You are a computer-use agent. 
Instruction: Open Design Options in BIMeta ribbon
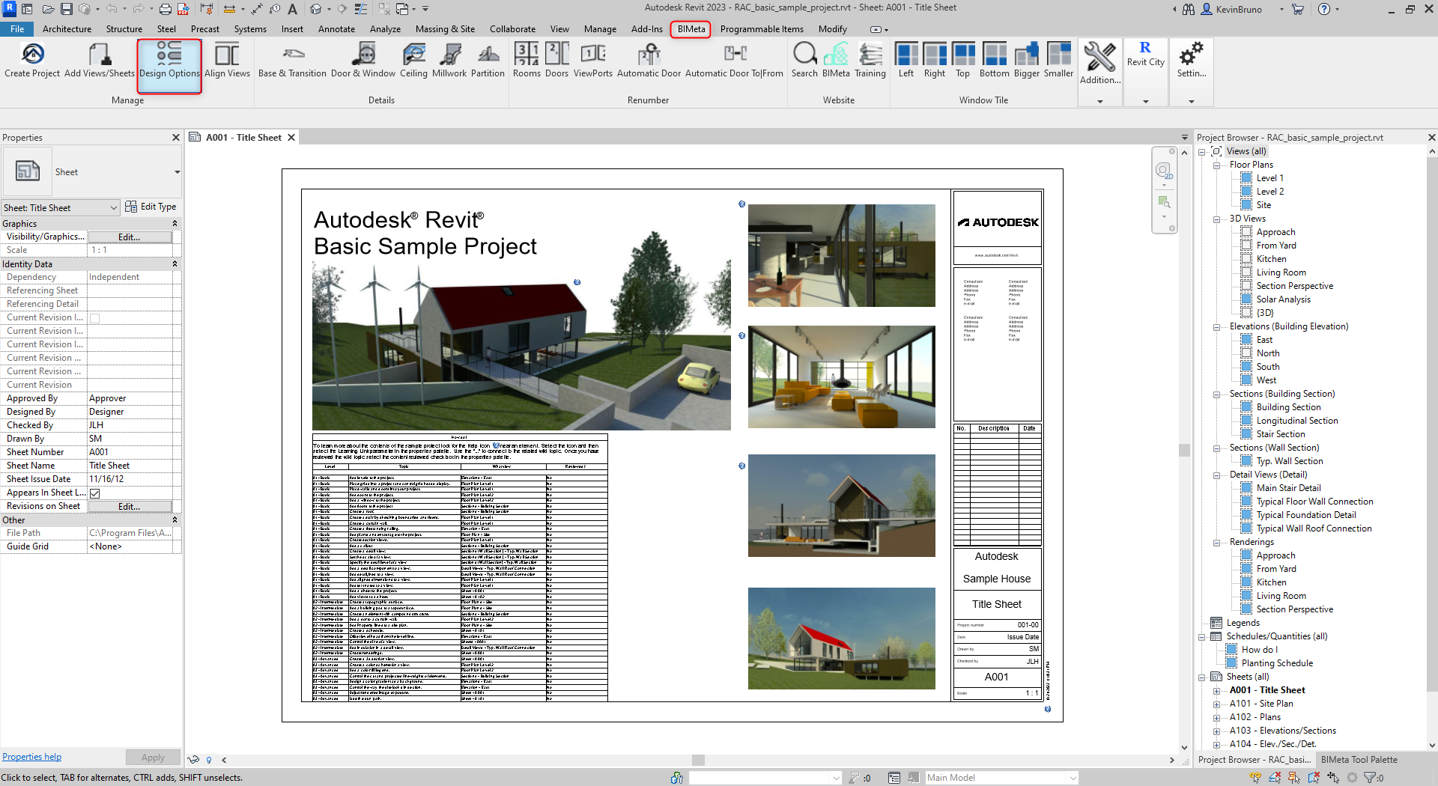(169, 60)
